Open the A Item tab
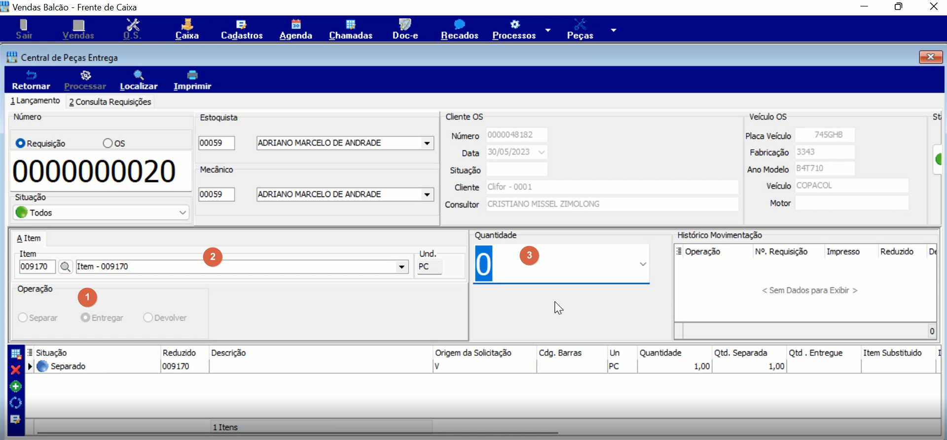 tap(29, 238)
